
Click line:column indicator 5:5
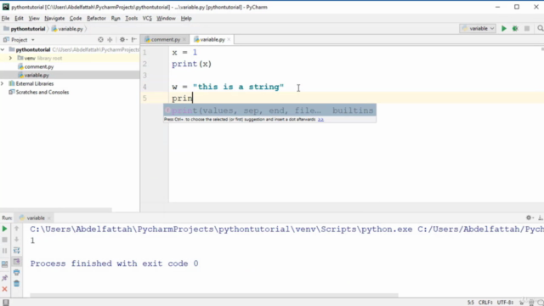(x=470, y=303)
